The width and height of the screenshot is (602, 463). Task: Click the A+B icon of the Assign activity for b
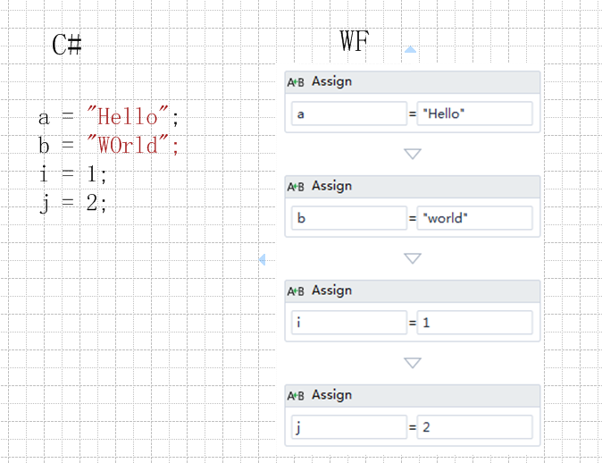coord(296,187)
